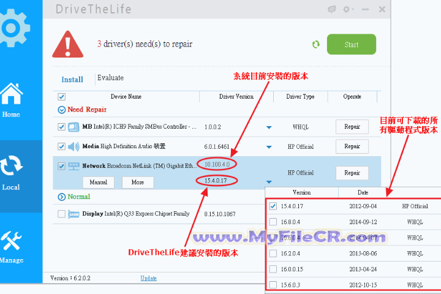This screenshot has height=294, width=441.
Task: Click Version : 6.2.0.2 status text
Action: click(x=70, y=278)
